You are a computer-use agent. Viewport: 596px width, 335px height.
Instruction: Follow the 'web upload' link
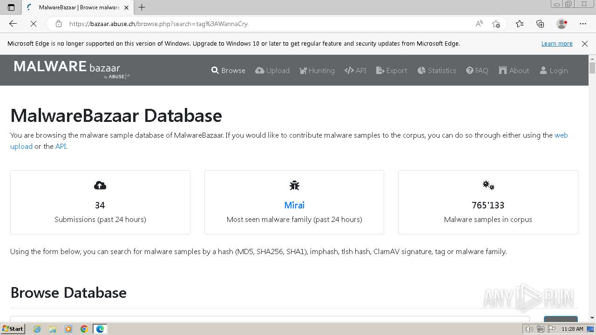(561, 135)
